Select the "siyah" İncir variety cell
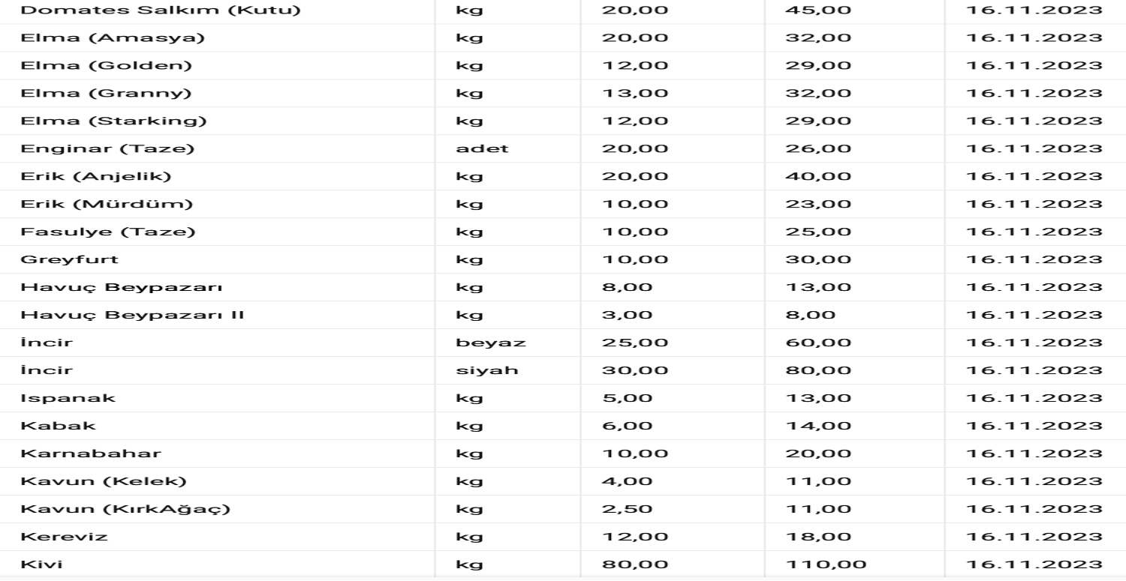 pos(486,370)
